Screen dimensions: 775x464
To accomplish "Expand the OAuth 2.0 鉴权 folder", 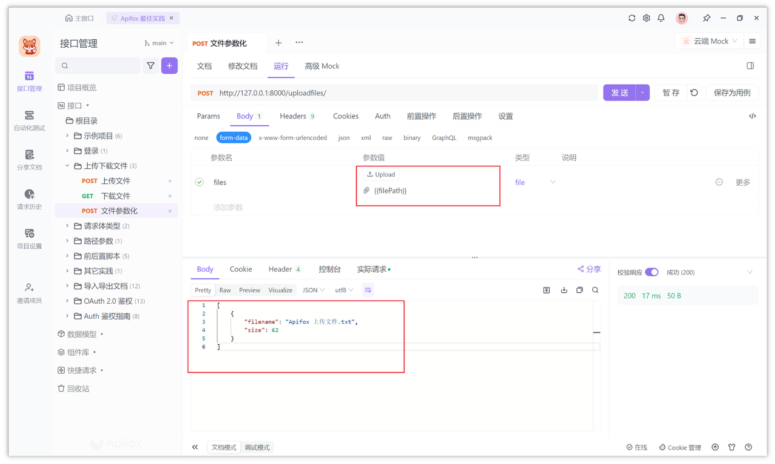I will (x=67, y=301).
